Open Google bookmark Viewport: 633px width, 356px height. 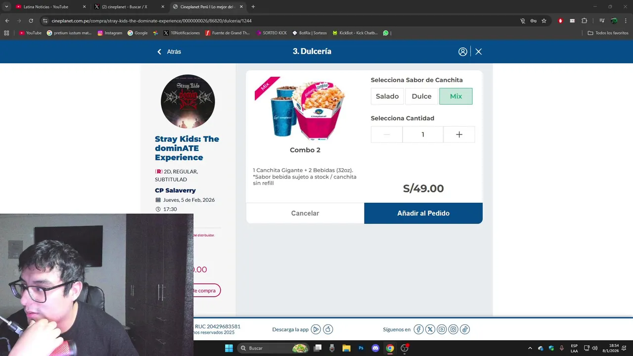[x=137, y=33]
